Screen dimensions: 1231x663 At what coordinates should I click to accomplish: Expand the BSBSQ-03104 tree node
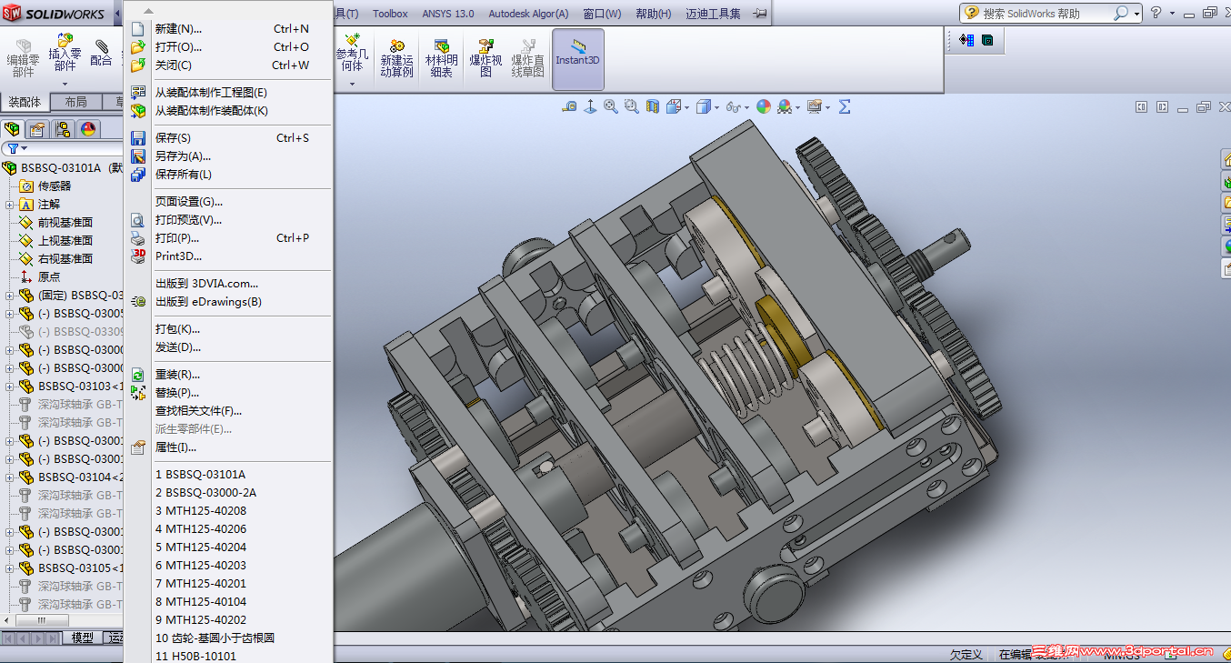(10, 477)
